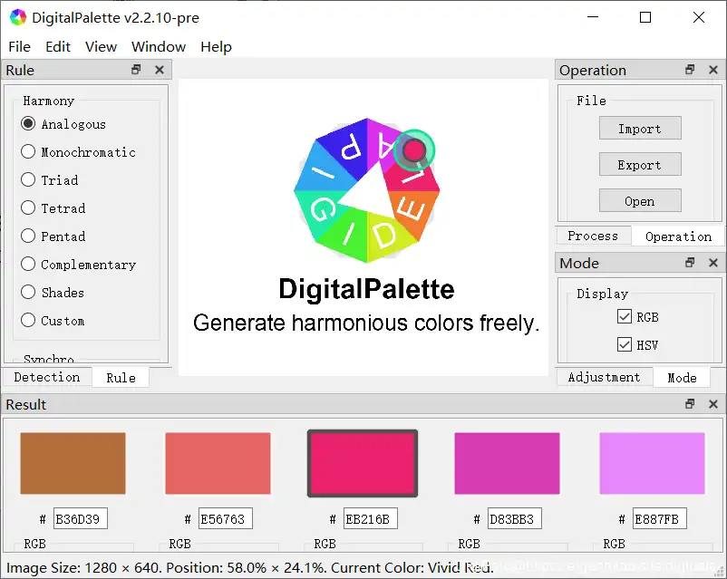This screenshot has height=579, width=727.
Task: Select the Complementary harmony option
Action: pos(28,265)
